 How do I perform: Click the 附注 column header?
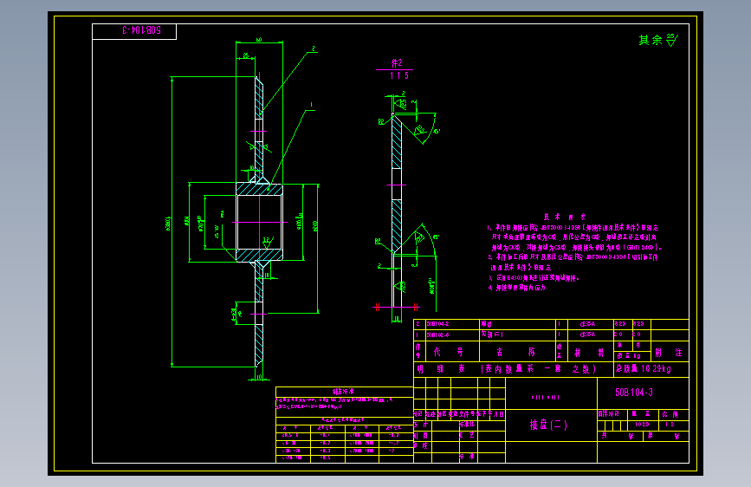pos(669,353)
